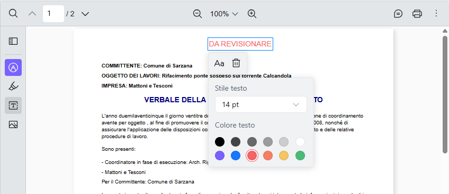Expand the 14 pt font size dropdown
The width and height of the screenshot is (449, 194).
tap(261, 104)
